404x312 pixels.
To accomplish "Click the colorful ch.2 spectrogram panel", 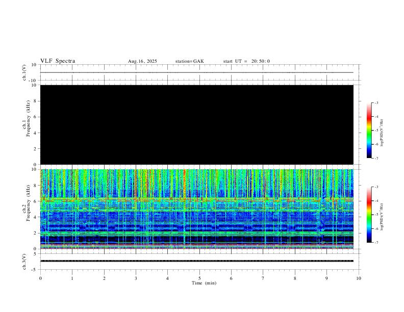I will [196, 209].
